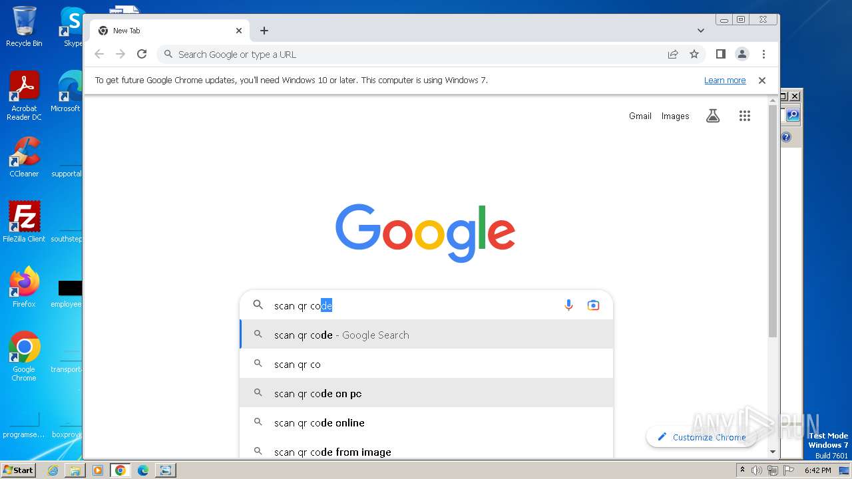Screen dimensions: 852x479
Task: Select suggestion scan qr code - Google Search
Action: 426,335
